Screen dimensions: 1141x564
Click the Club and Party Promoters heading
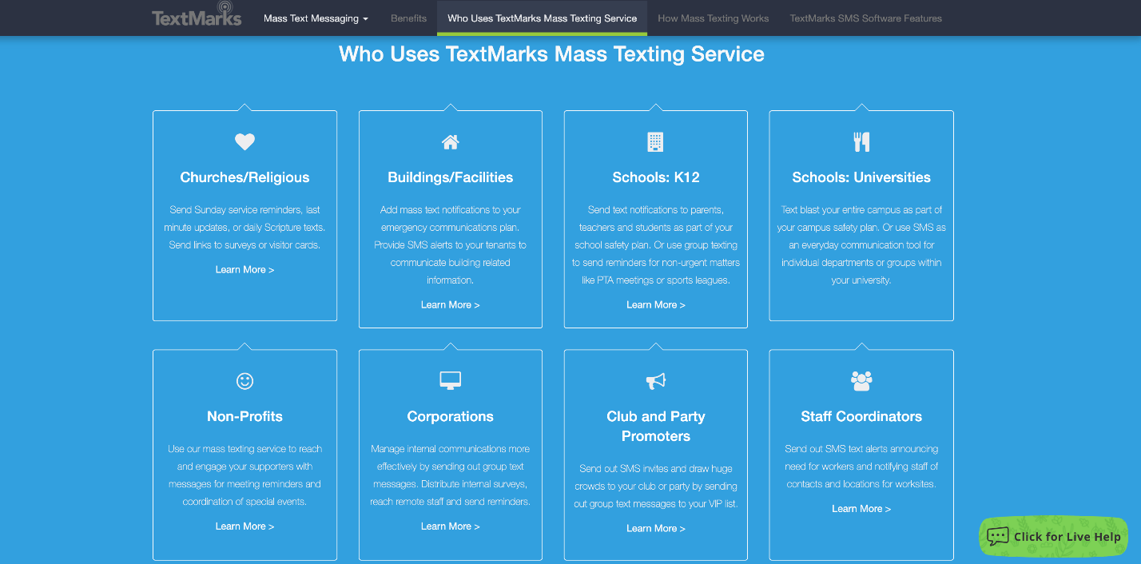pos(656,427)
